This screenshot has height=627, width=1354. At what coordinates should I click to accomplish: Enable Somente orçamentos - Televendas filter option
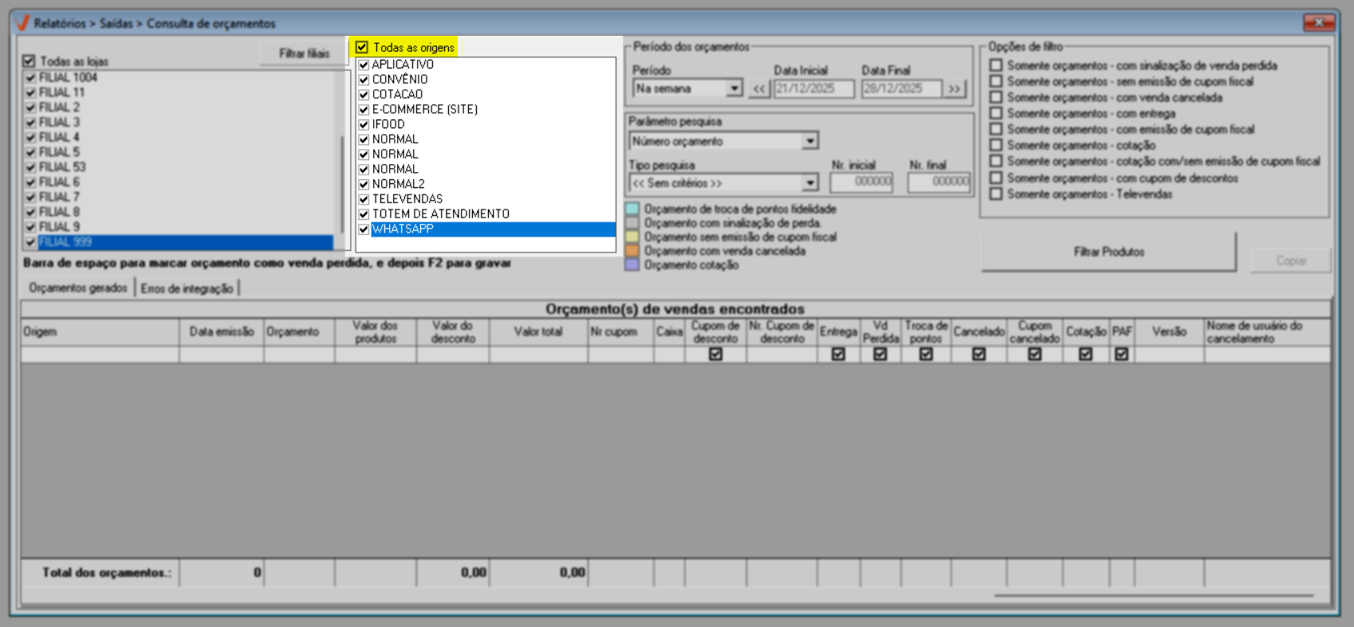coord(996,194)
